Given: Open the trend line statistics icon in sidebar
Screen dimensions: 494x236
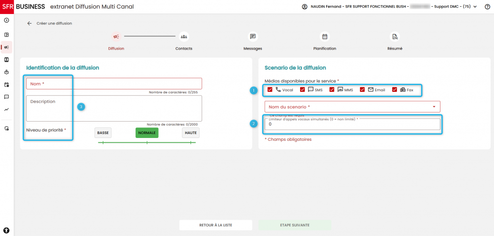Looking at the screenshot, I should (6, 110).
